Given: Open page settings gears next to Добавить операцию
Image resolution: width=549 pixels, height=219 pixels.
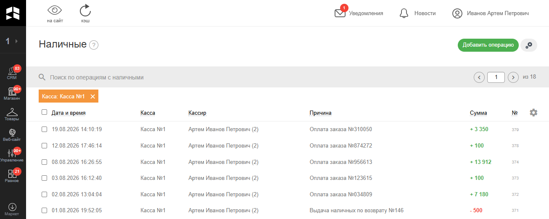Looking at the screenshot, I should (x=529, y=45).
